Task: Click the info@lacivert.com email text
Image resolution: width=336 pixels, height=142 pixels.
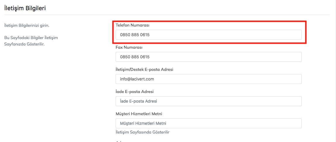Action: [x=137, y=79]
